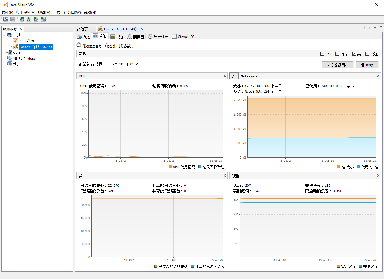Click the 堆 Dump button
The width and height of the screenshot is (384, 279).
click(367, 65)
